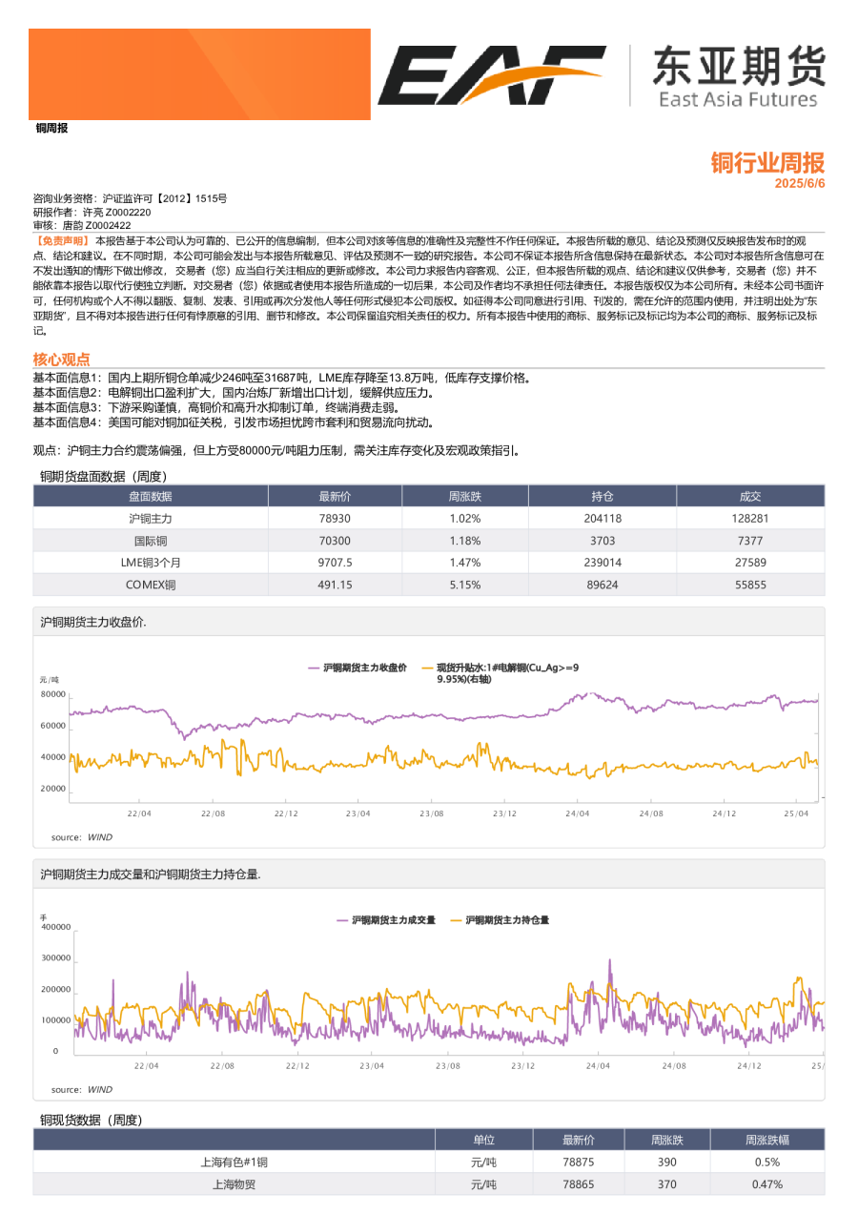Toggle the 现货升贴水 series visibility
The height and width of the screenshot is (1214, 858).
pos(486,667)
